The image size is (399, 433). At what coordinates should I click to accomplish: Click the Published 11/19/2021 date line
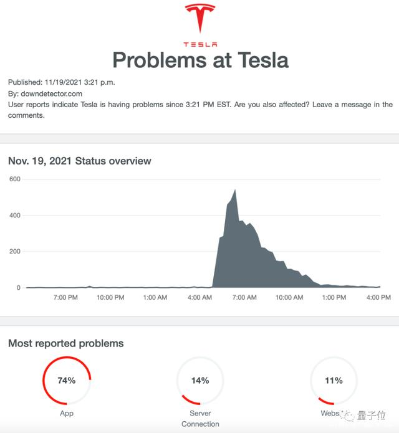61,82
